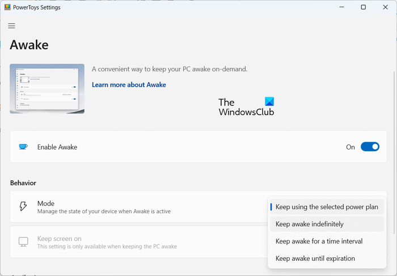The image size is (397, 276).
Task: Open Learn more about Awake link
Action: [129, 85]
